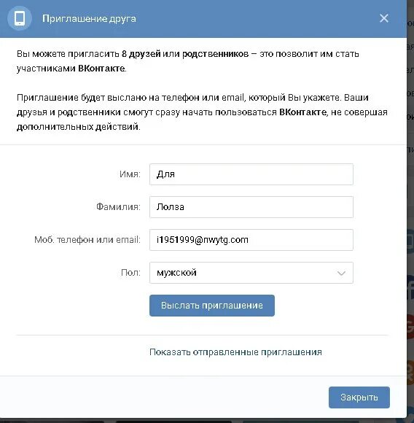Click the Приглашение друга dialog title
The height and width of the screenshot is (423, 414).
89,19
